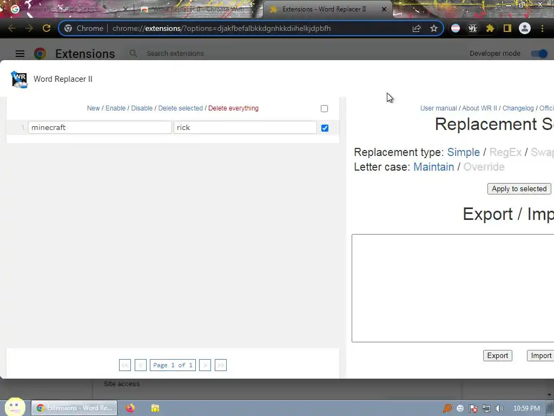The width and height of the screenshot is (554, 416).
Task: Click the network icon in system tray
Action: coord(486,408)
